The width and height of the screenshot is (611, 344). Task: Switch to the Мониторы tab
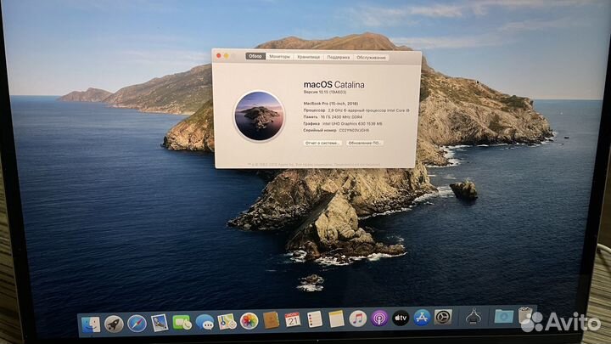click(x=279, y=57)
